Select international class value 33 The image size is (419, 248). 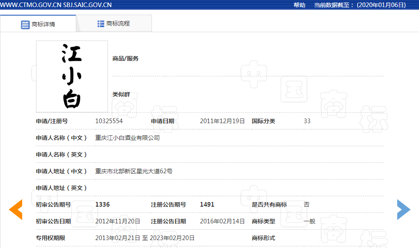pyautogui.click(x=307, y=121)
